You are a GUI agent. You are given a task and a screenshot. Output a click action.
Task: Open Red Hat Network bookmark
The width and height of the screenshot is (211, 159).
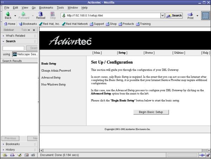pos(75,24)
